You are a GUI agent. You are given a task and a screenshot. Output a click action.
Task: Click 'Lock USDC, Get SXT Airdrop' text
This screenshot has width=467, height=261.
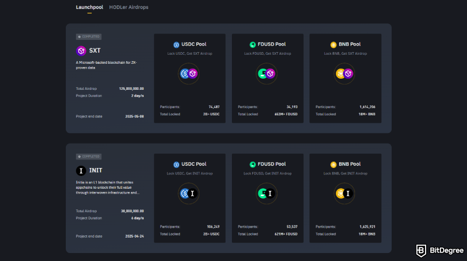[189, 53]
